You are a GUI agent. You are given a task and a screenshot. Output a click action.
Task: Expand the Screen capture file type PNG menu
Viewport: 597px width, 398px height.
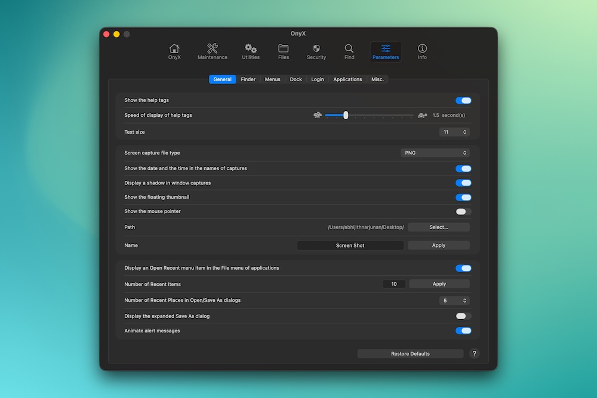coord(435,153)
